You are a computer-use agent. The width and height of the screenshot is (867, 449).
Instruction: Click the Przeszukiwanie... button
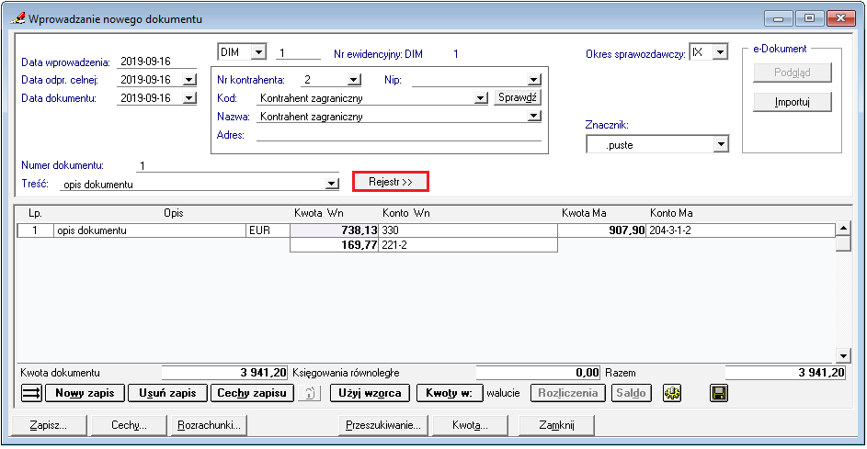[x=383, y=425]
